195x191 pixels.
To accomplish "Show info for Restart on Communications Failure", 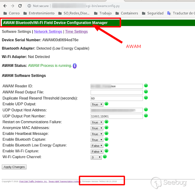I will (x=106, y=121).
